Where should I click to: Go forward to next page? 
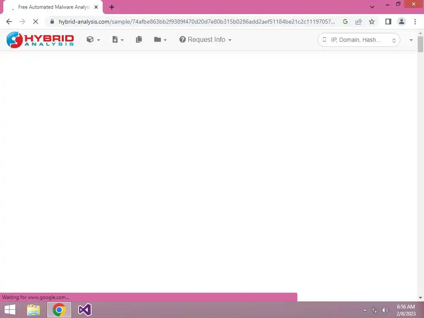pyautogui.click(x=22, y=22)
